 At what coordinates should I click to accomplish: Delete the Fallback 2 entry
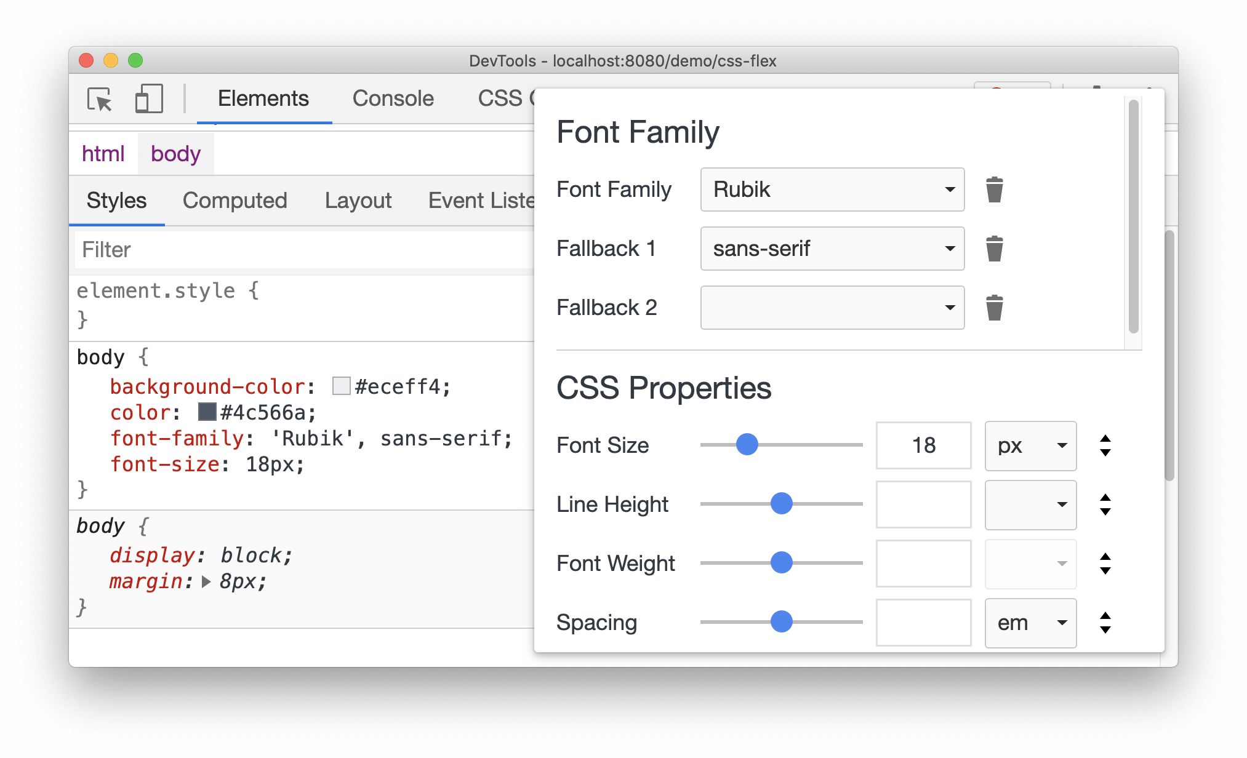(995, 308)
